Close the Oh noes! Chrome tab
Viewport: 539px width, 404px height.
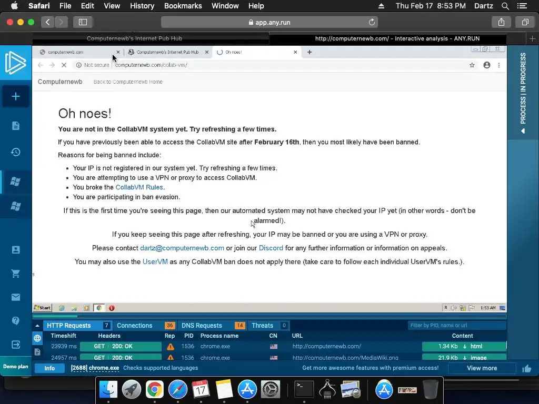click(295, 52)
